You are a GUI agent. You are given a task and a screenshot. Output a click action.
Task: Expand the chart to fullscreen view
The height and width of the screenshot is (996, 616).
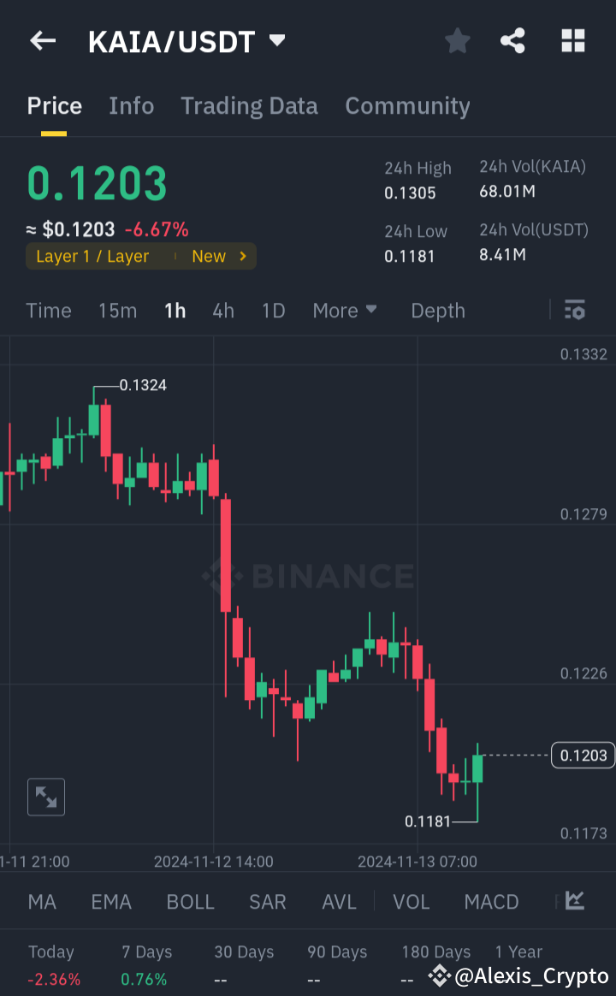coord(45,797)
